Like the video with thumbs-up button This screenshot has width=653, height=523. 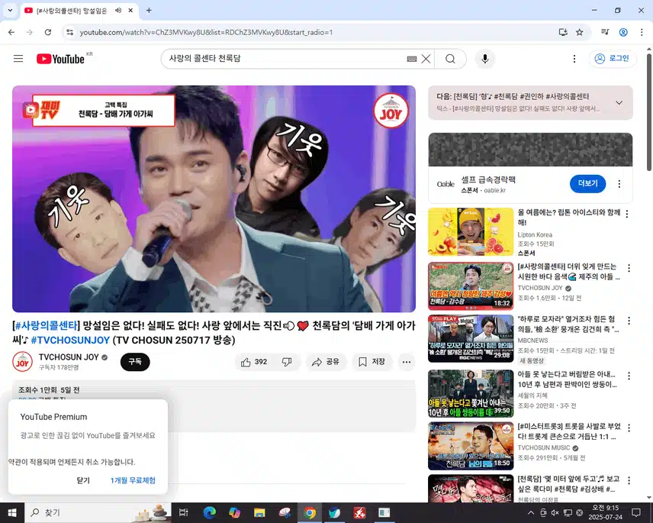[x=254, y=362]
